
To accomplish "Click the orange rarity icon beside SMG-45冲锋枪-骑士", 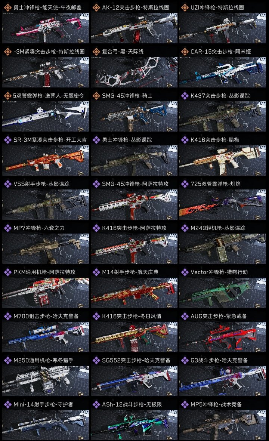I will 96,96.
